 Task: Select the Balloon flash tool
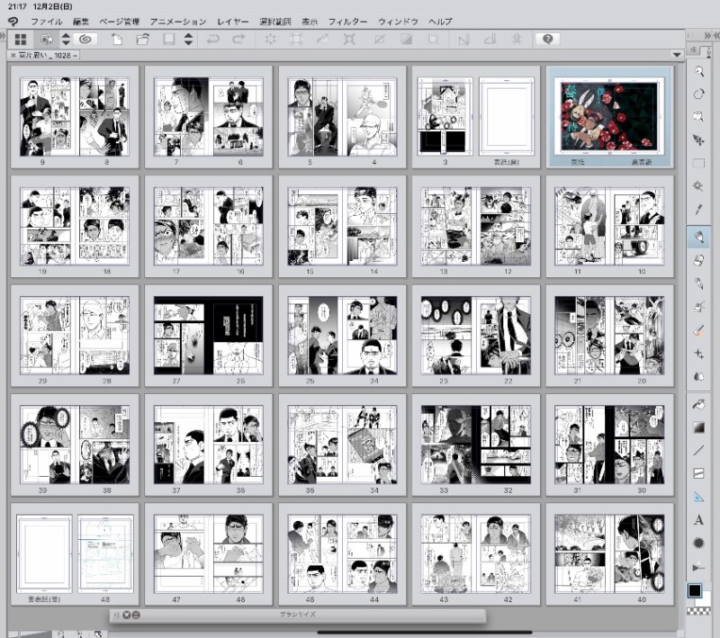tap(698, 543)
